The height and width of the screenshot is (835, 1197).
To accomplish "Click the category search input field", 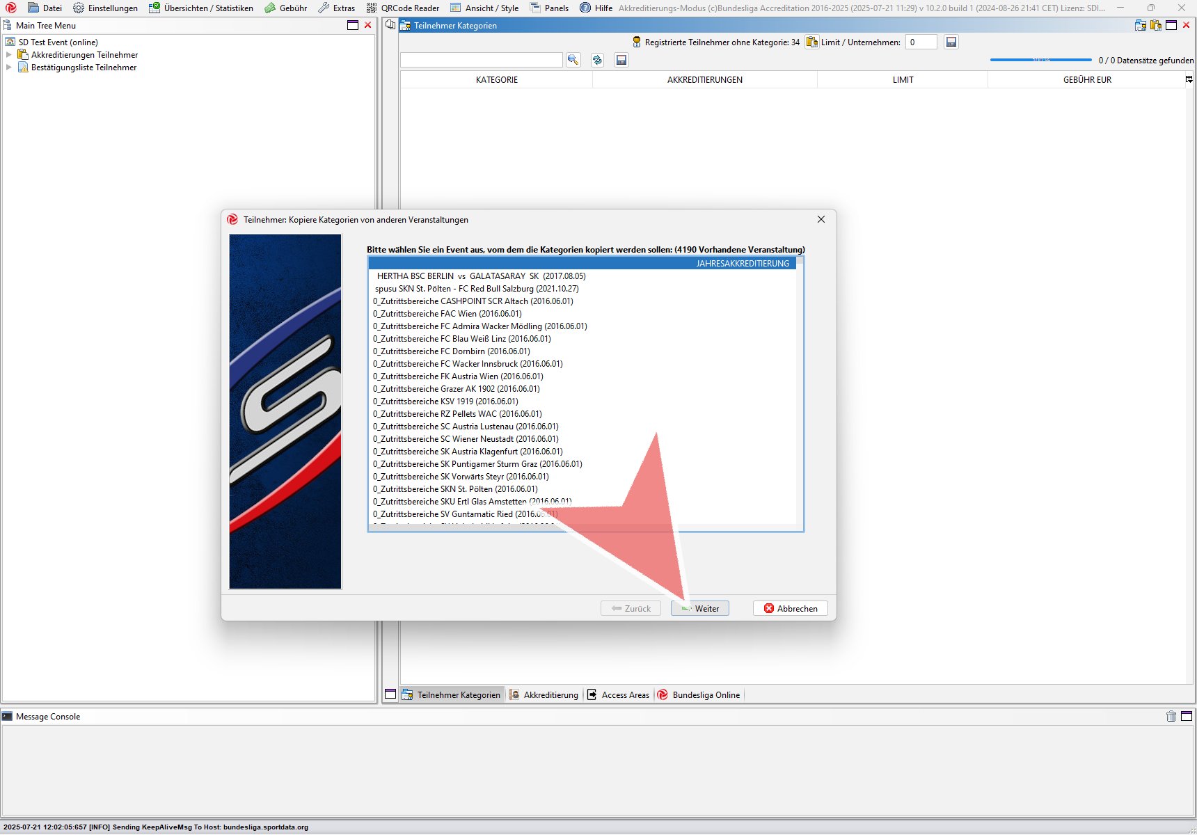I will pos(481,60).
